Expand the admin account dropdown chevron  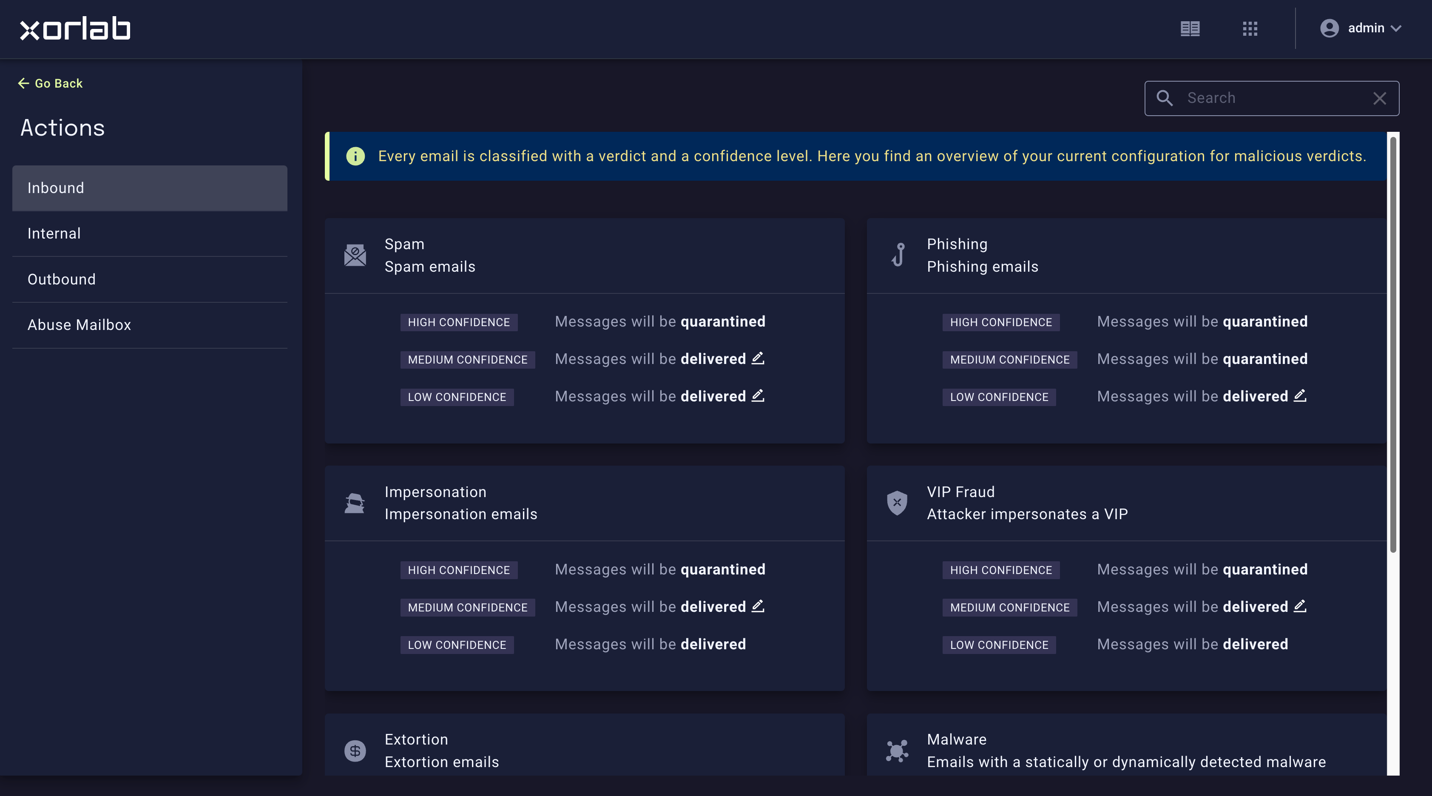tap(1396, 28)
